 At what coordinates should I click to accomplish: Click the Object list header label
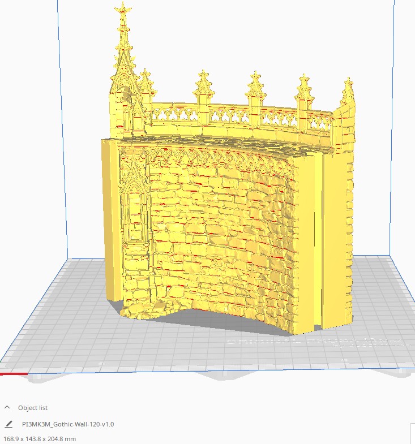pos(33,408)
